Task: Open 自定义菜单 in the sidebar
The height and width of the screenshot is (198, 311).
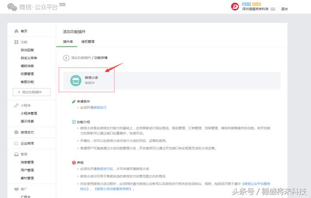Action: pos(28,58)
